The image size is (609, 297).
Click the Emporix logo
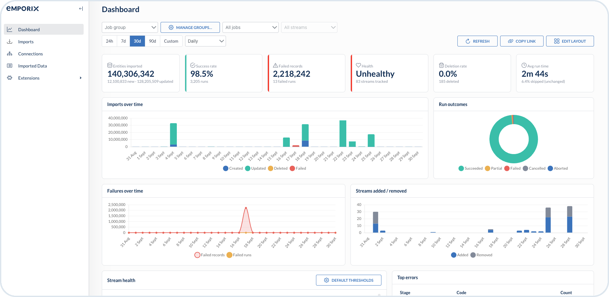click(x=23, y=9)
